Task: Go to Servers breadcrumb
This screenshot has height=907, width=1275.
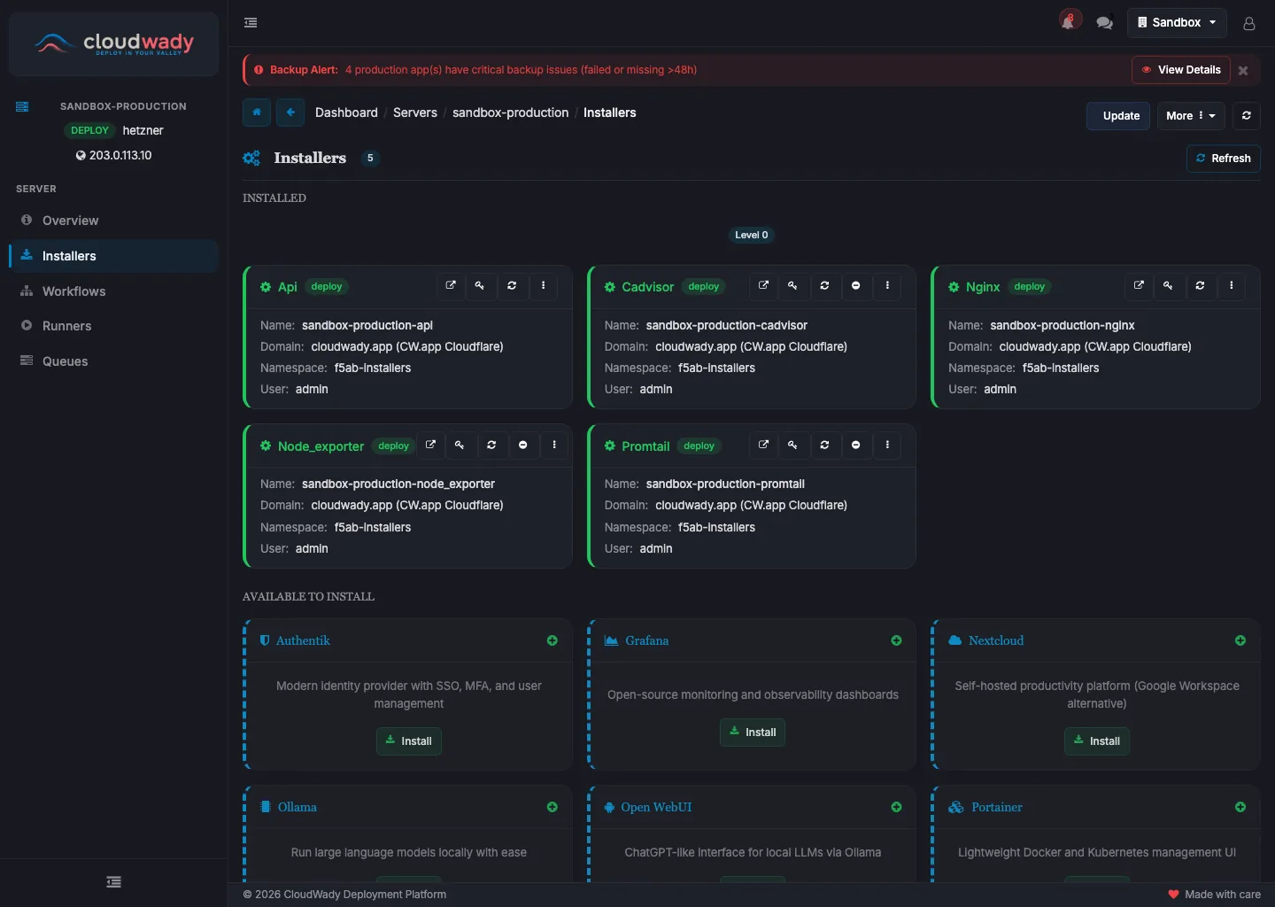Action: click(415, 112)
